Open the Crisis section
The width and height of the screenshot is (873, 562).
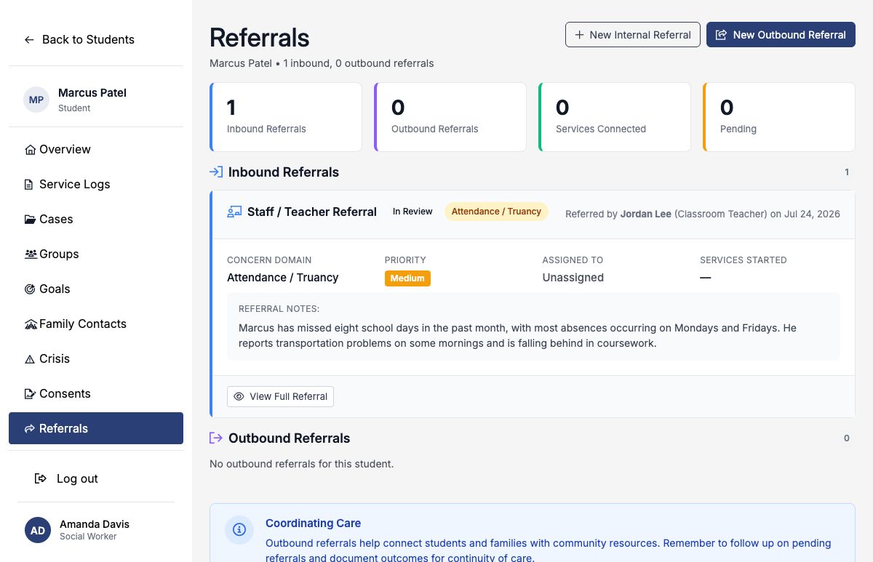(x=96, y=359)
